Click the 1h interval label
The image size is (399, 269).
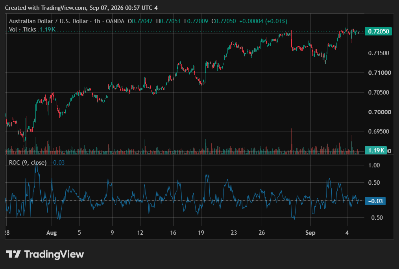point(97,21)
